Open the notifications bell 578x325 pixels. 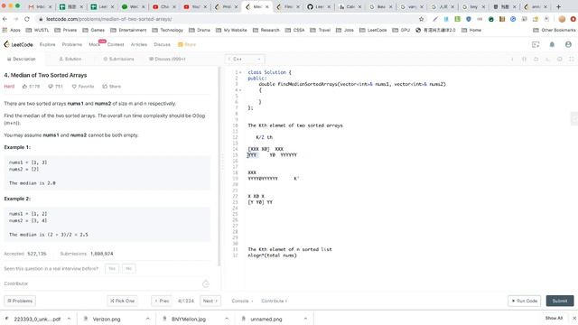[x=552, y=44]
